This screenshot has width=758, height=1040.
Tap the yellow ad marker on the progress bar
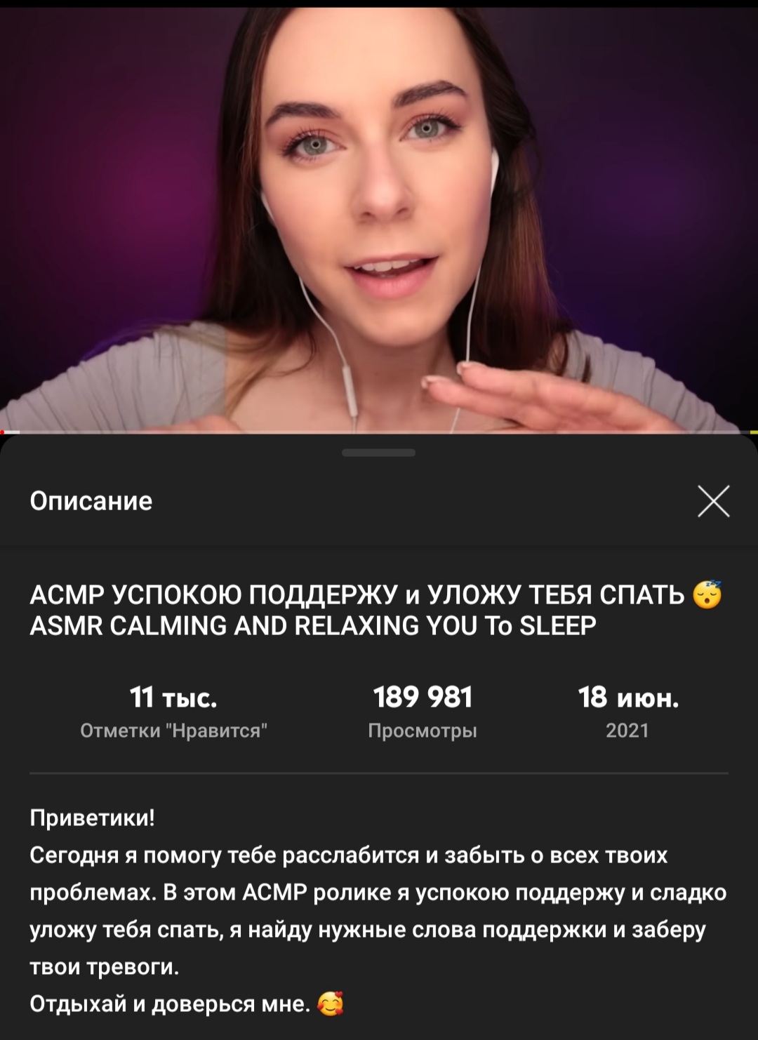click(754, 432)
